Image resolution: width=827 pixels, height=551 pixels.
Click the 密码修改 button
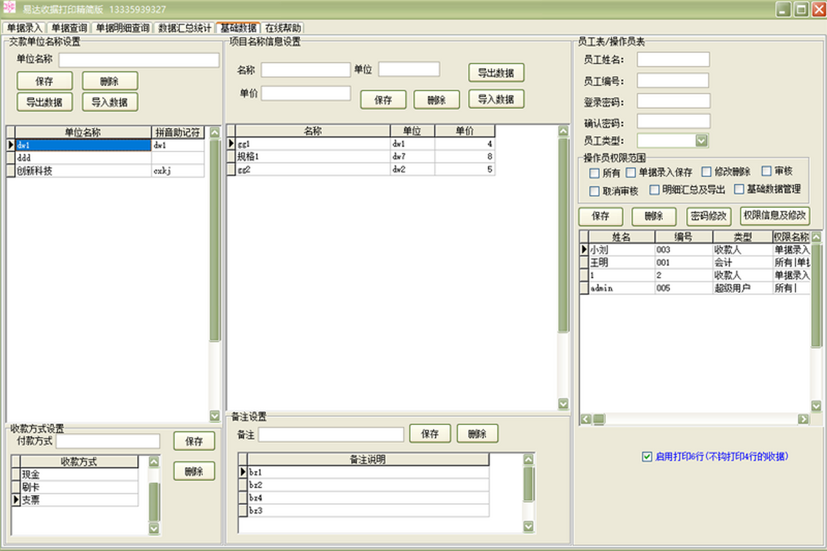pos(709,216)
